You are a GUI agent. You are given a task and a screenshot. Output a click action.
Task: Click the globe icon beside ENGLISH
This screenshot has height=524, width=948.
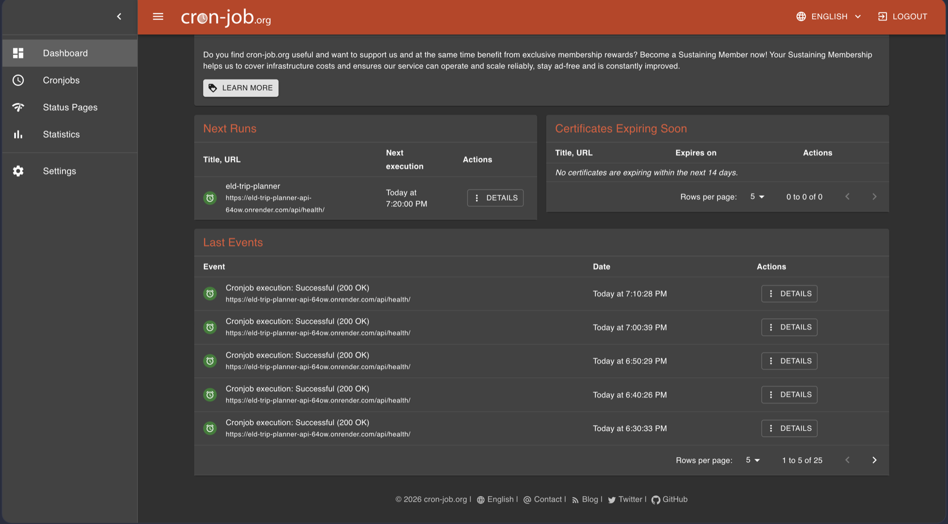click(x=801, y=16)
